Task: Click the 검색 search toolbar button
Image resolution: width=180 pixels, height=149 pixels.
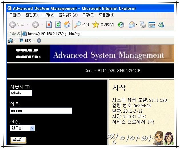Action: click(x=81, y=25)
